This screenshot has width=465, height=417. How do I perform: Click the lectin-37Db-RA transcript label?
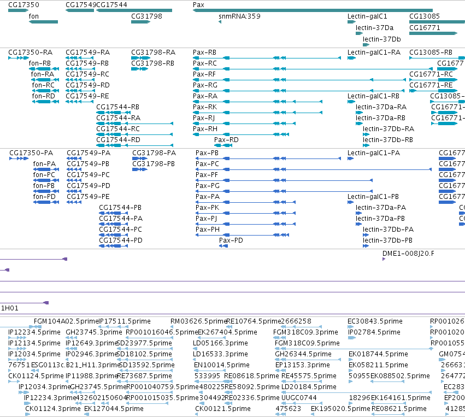pos(388,129)
